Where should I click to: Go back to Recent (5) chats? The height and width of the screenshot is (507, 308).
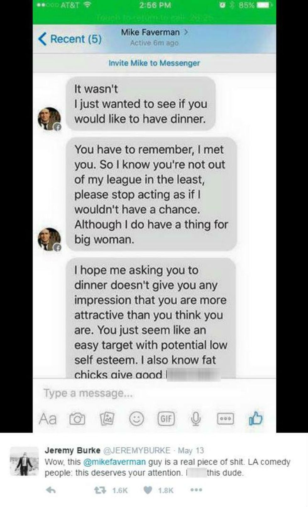click(x=70, y=39)
